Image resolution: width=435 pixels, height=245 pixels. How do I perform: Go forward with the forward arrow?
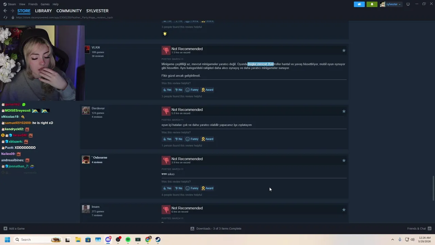click(12, 11)
